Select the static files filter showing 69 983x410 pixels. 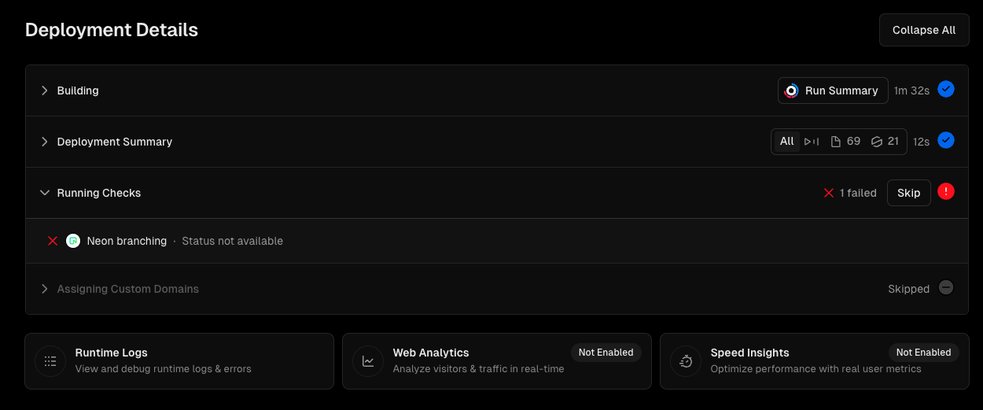point(845,142)
